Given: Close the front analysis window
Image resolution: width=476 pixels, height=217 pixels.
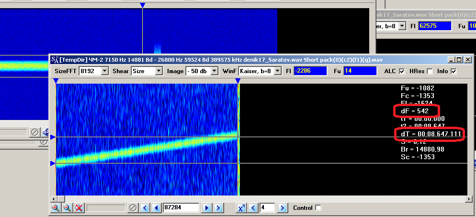Looking at the screenshot, I should click(x=467, y=60).
